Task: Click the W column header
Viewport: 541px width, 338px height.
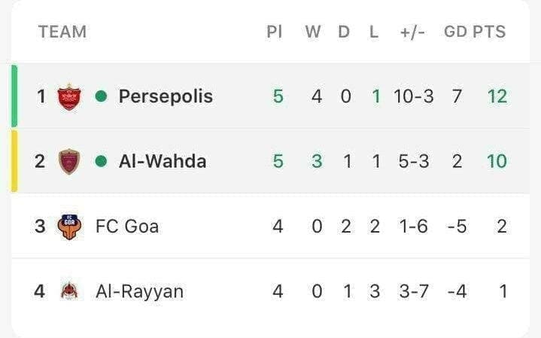Action: pyautogui.click(x=313, y=32)
